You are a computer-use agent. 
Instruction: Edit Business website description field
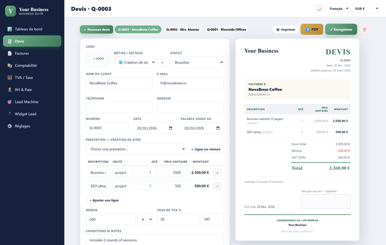(x=99, y=173)
